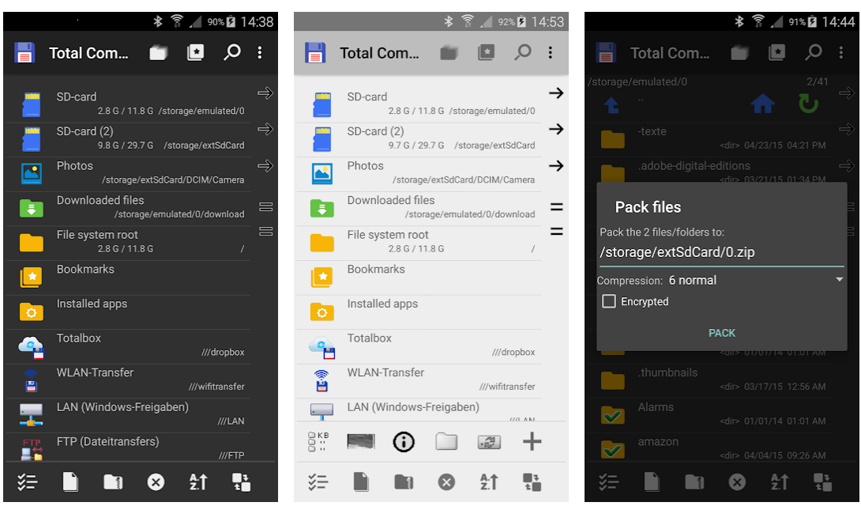Open overflow menu in light-theme title bar

[x=551, y=53]
